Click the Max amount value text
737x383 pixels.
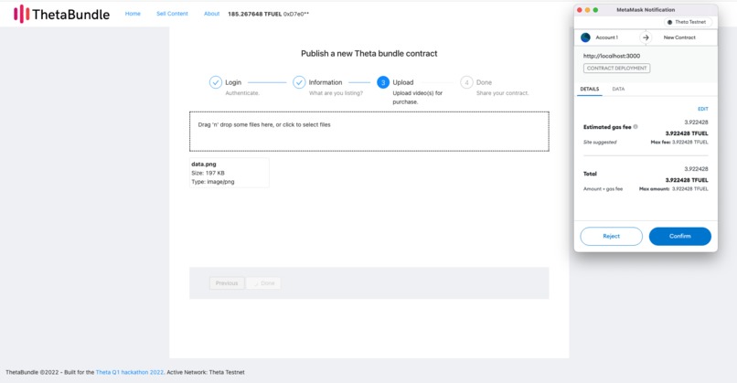click(x=690, y=189)
